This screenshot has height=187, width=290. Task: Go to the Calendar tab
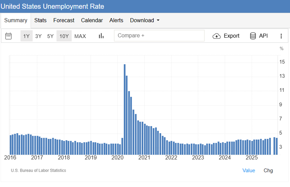coord(92,20)
